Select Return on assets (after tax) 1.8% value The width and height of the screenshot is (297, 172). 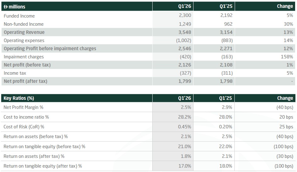pyautogui.click(x=186, y=156)
